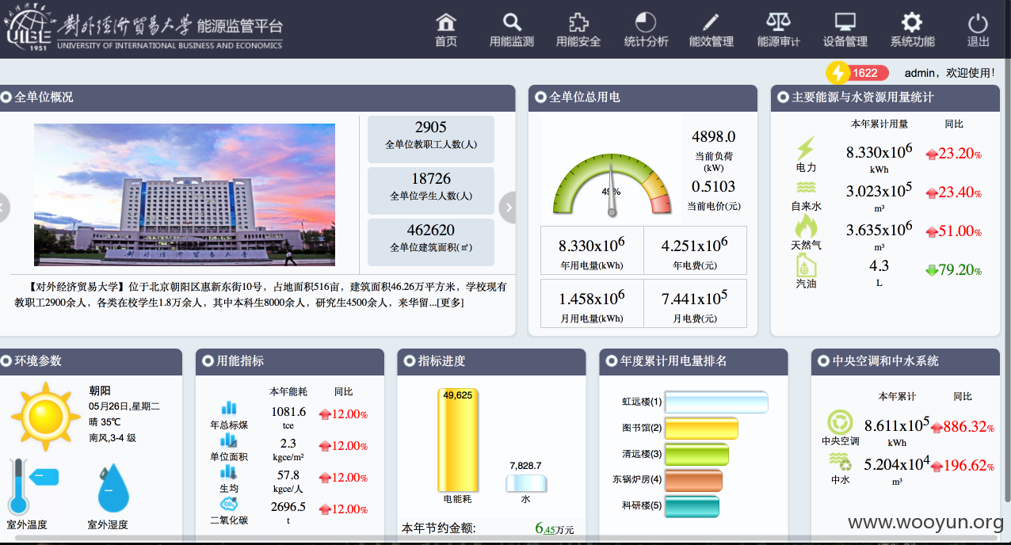Open 能源审计 balance scale icon
The image size is (1011, 545).
[x=778, y=22]
